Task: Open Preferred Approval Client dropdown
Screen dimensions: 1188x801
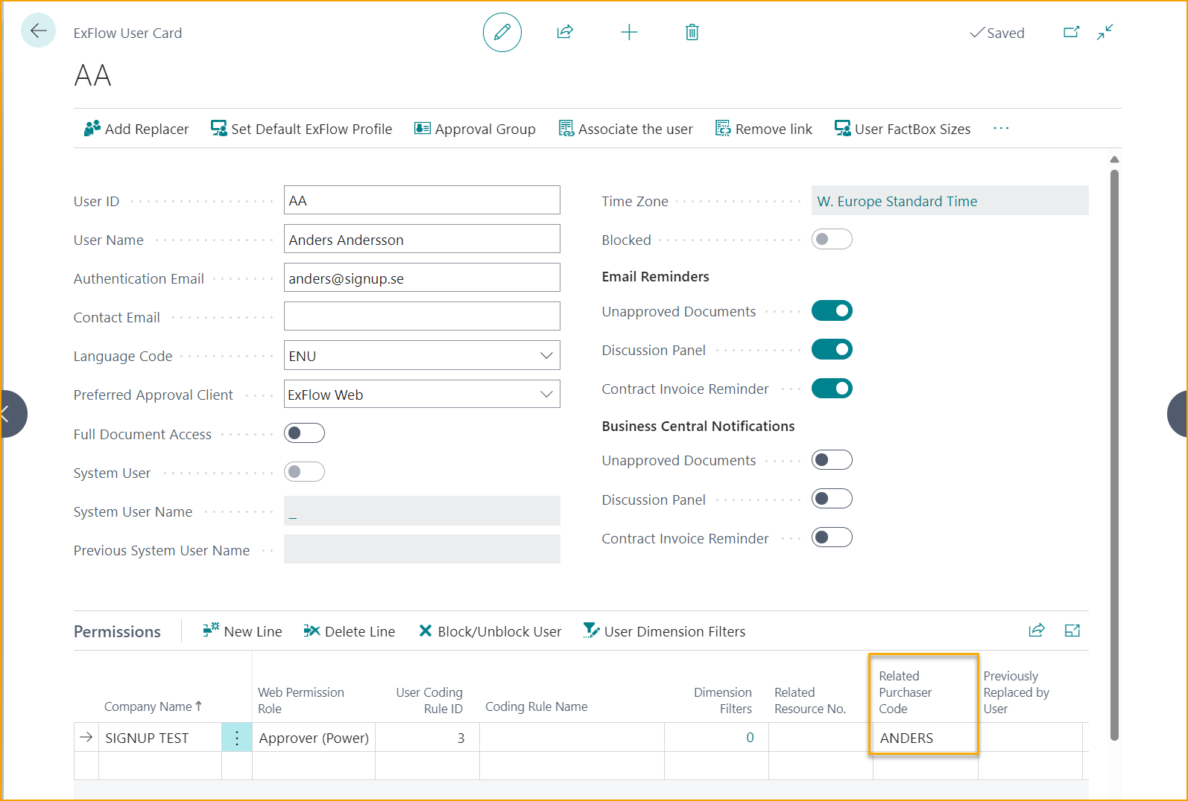Action: pos(546,395)
